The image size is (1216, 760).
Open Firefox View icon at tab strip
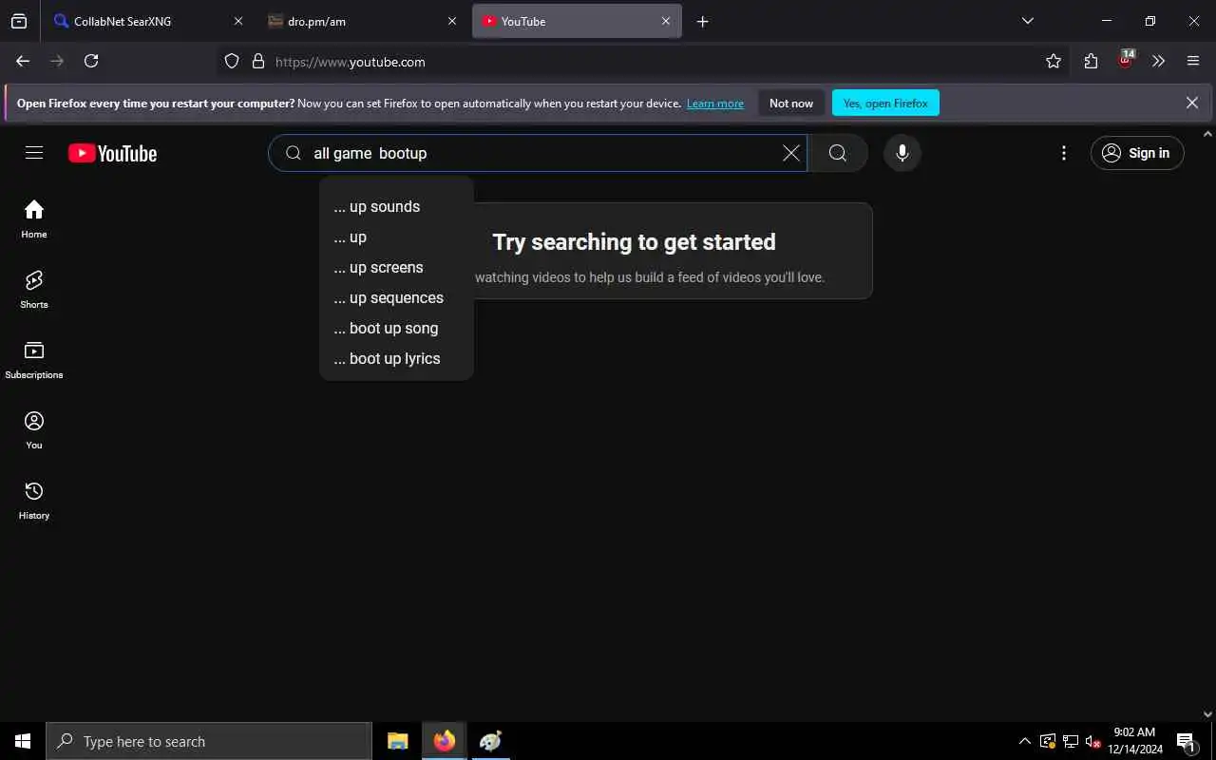tap(19, 21)
